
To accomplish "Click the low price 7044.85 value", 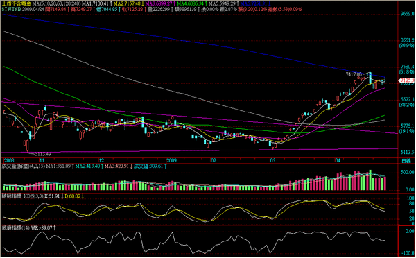I will (x=110, y=10).
